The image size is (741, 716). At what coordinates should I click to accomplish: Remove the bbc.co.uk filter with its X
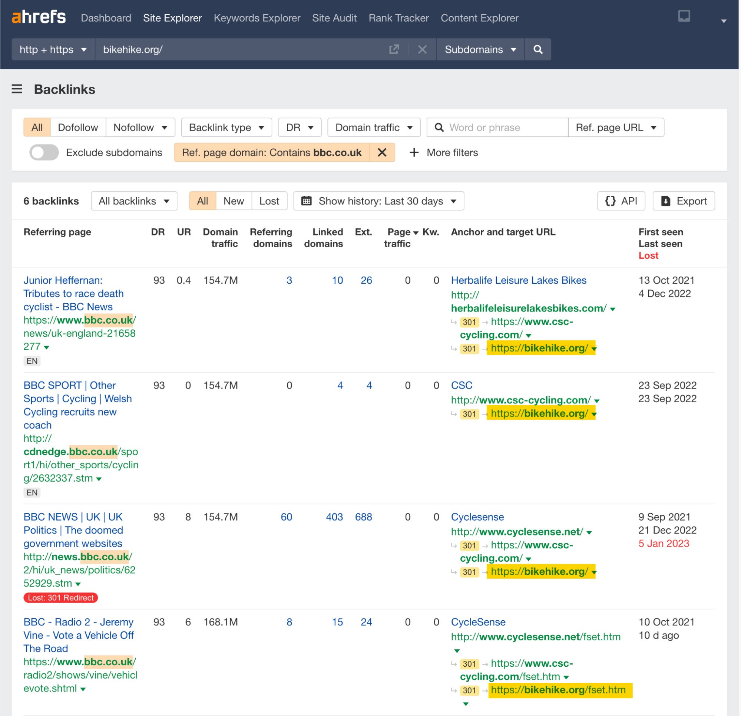(x=382, y=152)
